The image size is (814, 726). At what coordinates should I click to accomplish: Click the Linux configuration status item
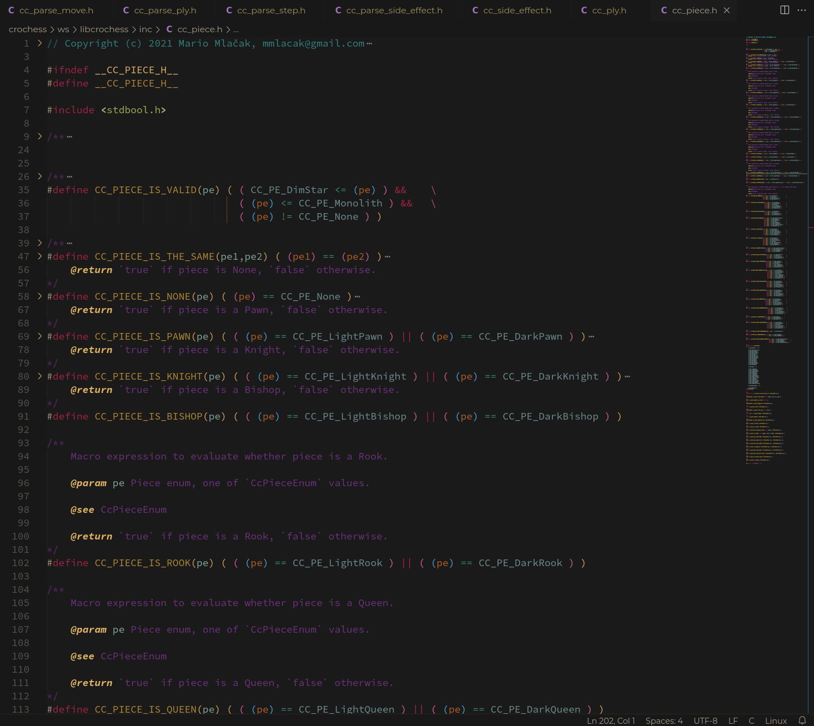click(776, 720)
